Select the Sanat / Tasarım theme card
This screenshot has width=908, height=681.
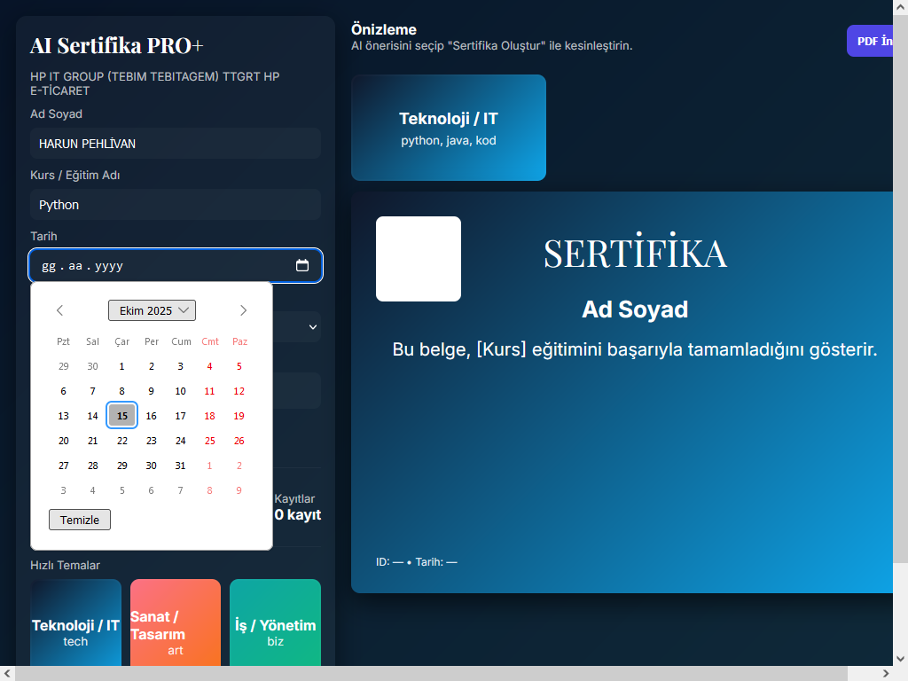tap(176, 623)
